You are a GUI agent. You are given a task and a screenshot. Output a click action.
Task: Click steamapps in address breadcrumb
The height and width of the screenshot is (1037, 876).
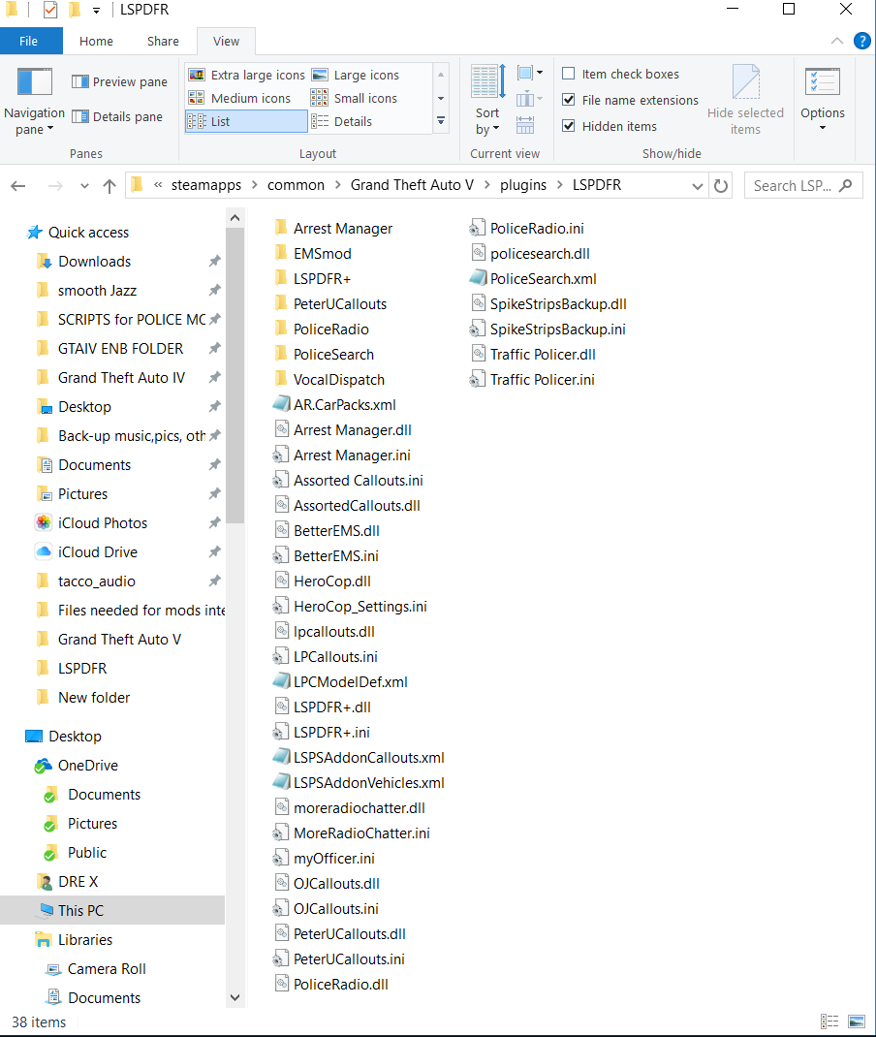pos(206,185)
